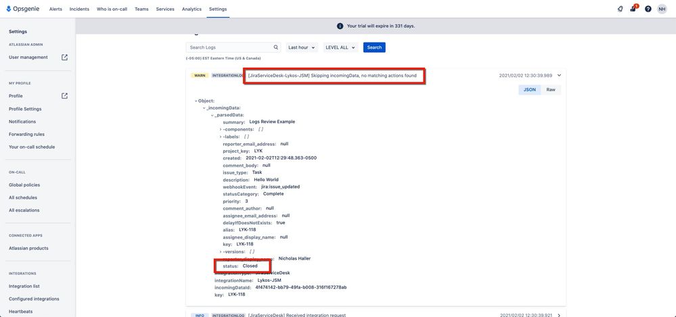Open the LEVEL ALL dropdown
This screenshot has height=317, width=676.
point(340,47)
